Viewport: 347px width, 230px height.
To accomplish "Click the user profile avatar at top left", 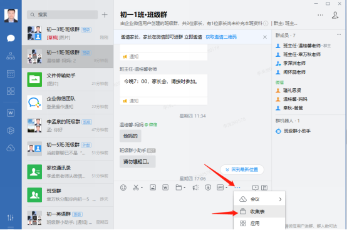I will click(11, 16).
